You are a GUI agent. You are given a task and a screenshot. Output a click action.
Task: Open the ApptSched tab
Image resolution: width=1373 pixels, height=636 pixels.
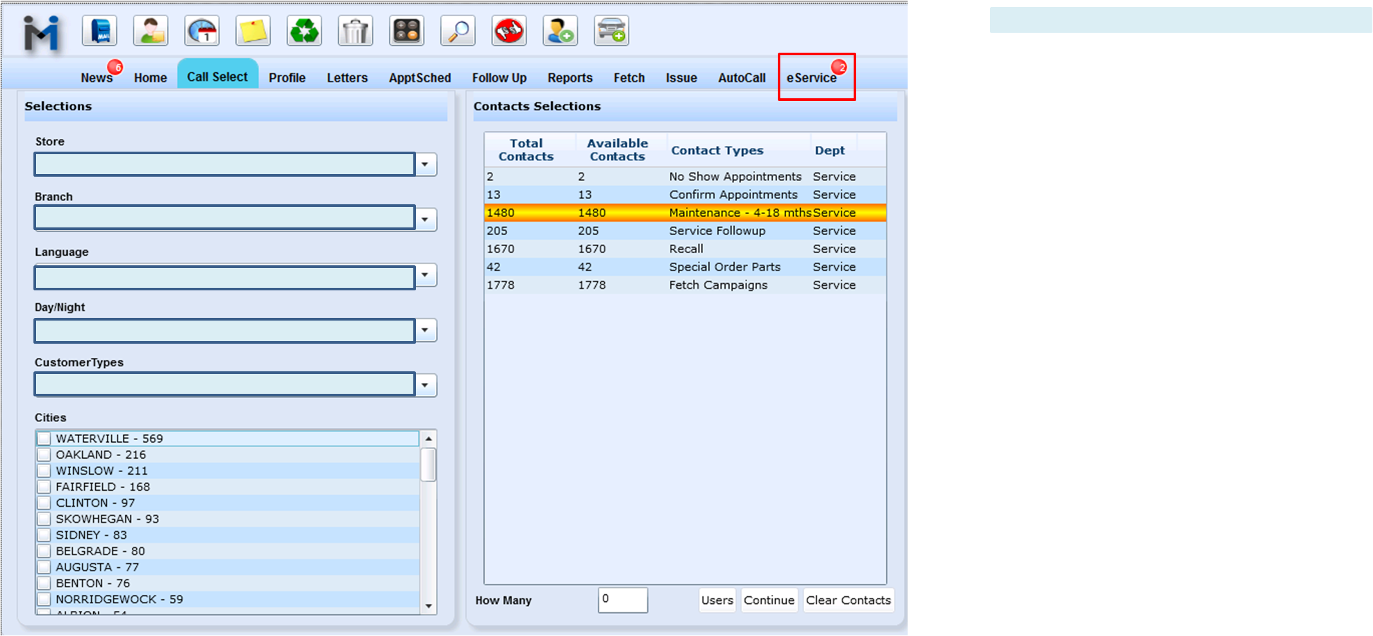click(420, 78)
